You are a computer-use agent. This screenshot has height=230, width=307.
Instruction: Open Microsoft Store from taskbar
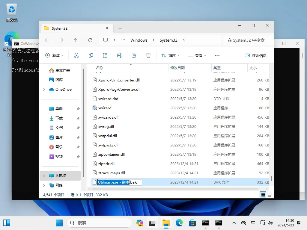point(192,223)
